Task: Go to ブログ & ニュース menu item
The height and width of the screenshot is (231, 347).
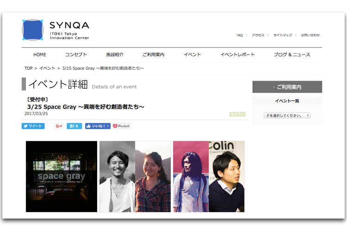Action: point(292,55)
